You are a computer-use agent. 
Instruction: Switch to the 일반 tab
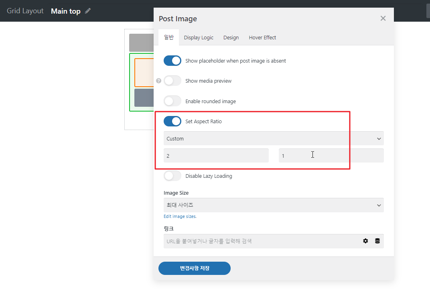point(168,37)
